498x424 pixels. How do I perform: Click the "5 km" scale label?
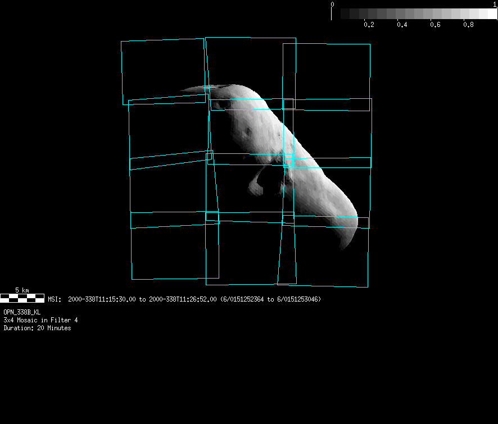(22, 290)
